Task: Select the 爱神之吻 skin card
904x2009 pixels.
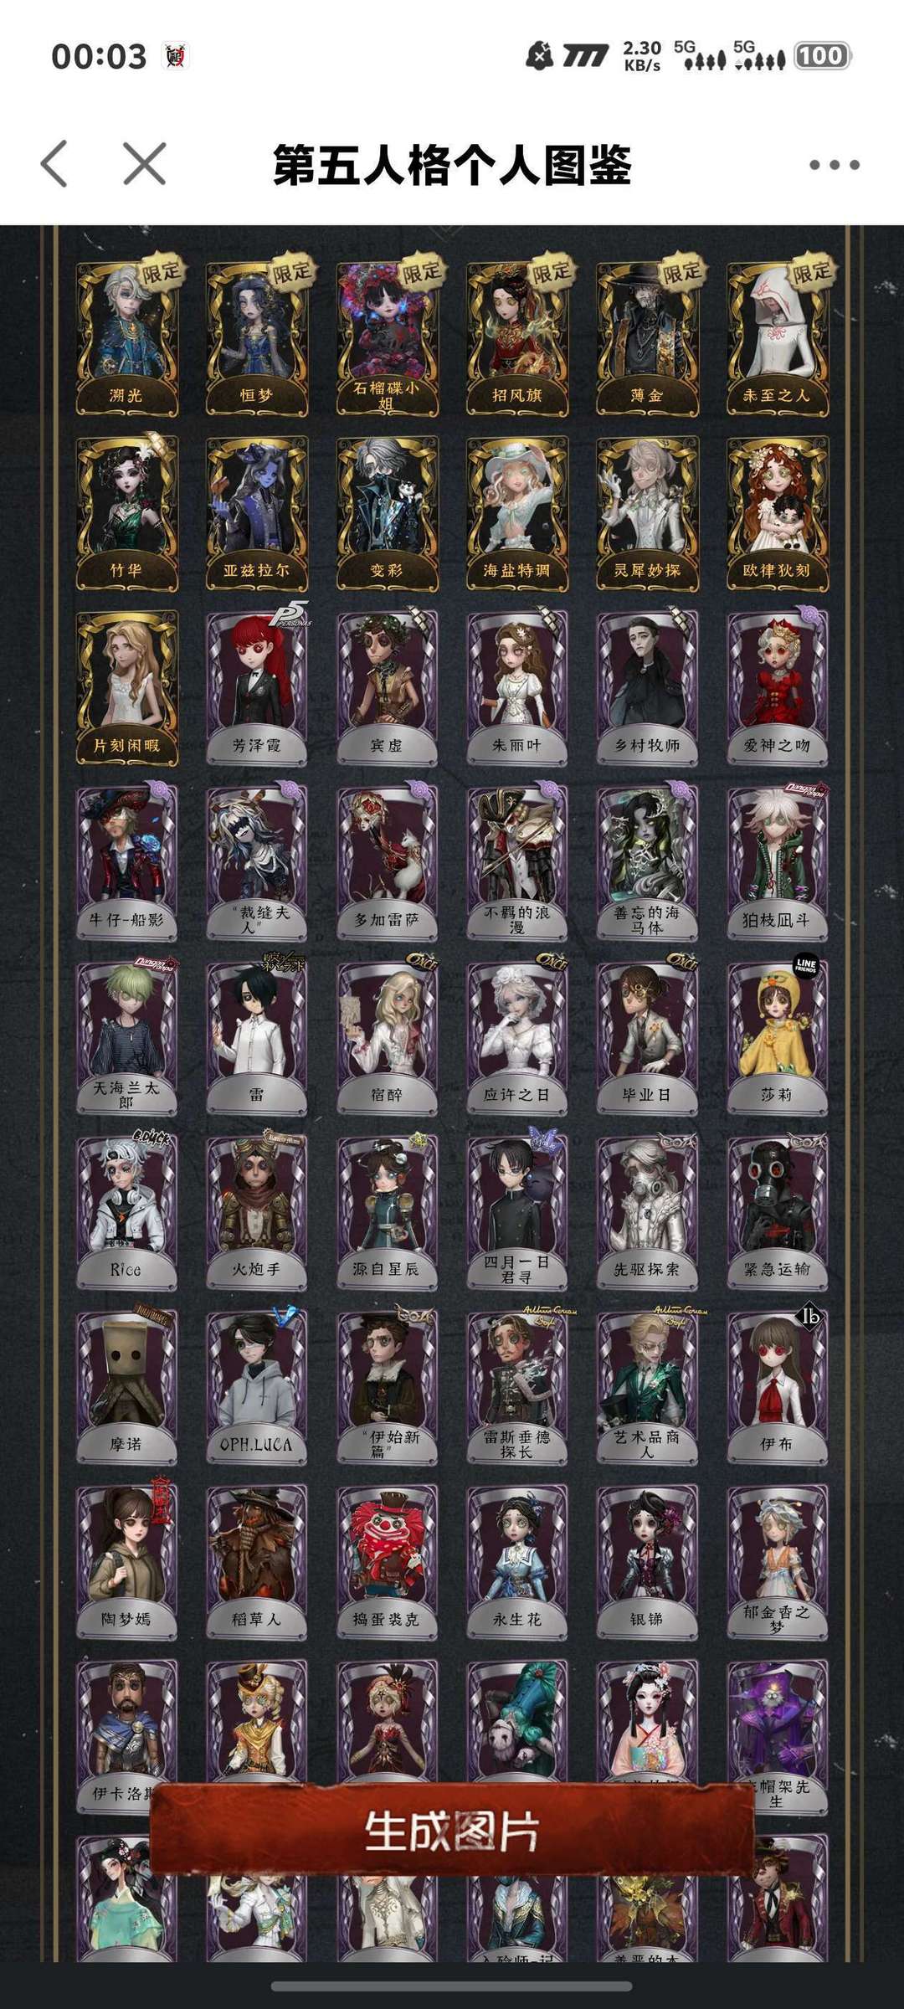Action: [x=778, y=688]
